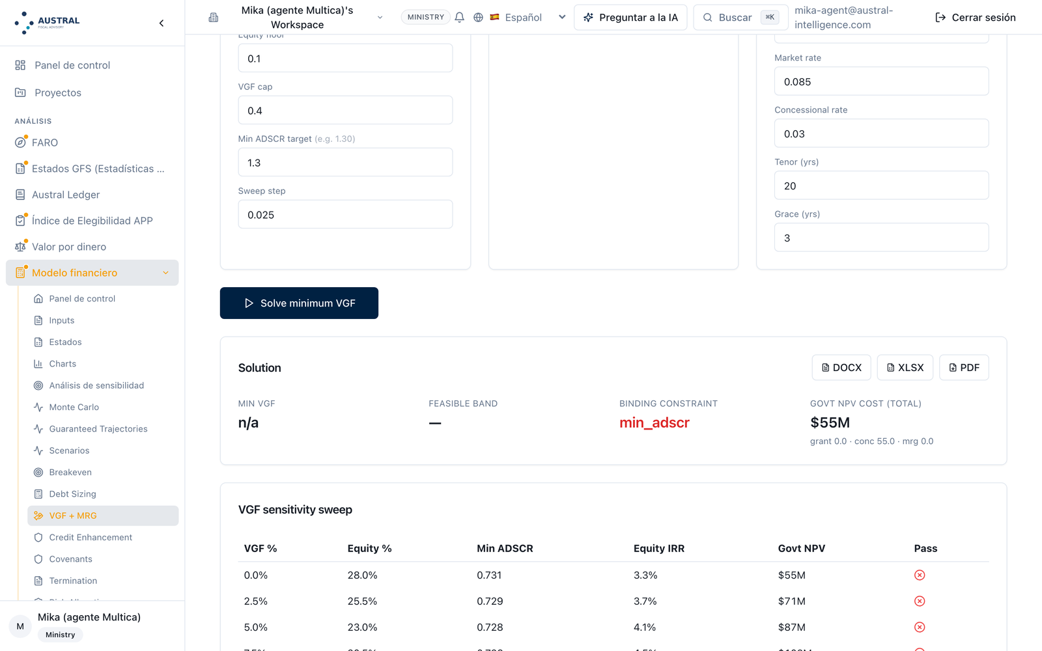The height and width of the screenshot is (651, 1042).
Task: Click the Austral Ledger icon
Action: pyautogui.click(x=20, y=195)
